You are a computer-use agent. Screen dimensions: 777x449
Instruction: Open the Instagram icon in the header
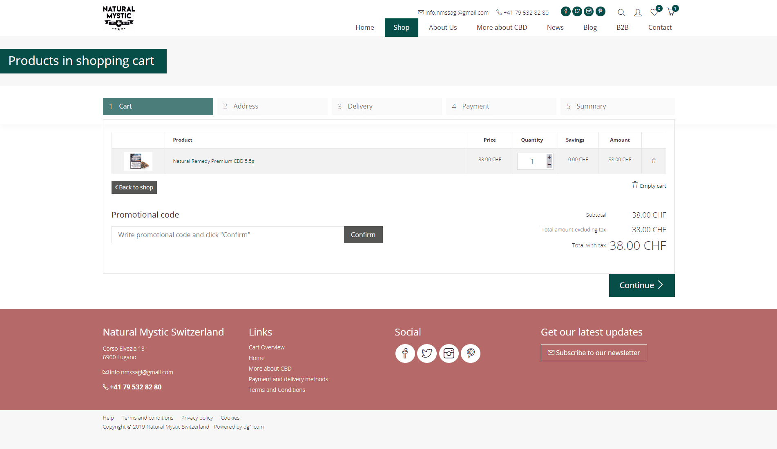pos(589,11)
